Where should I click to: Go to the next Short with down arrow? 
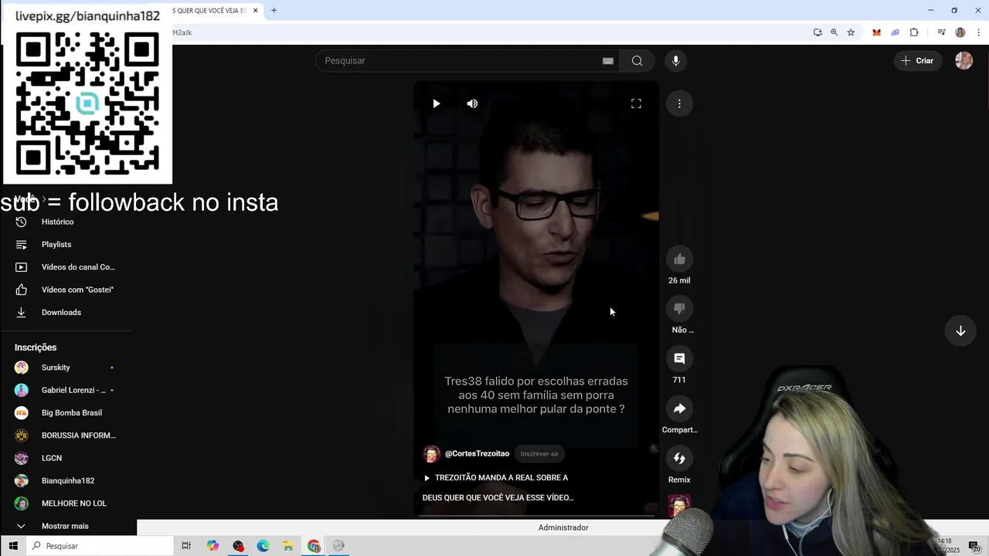click(x=960, y=331)
